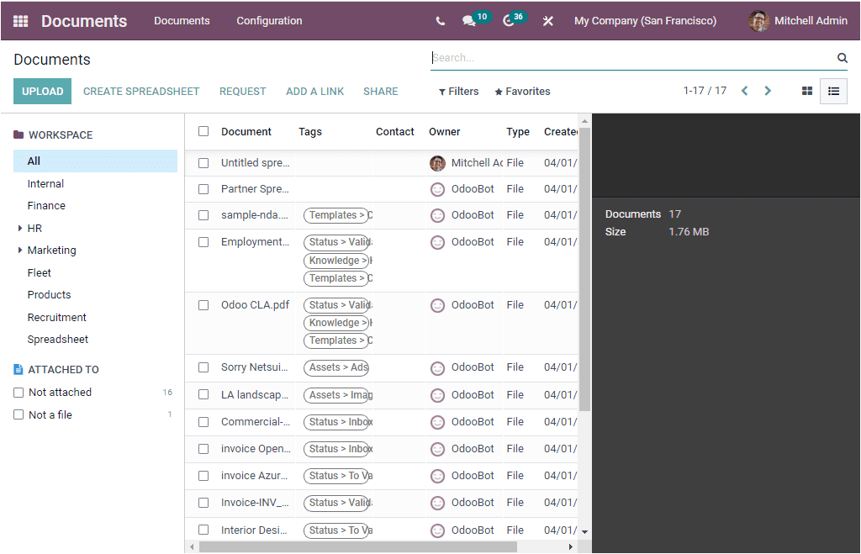This screenshot has height=554, width=861.
Task: Switch to kanban view icon
Action: [x=807, y=91]
